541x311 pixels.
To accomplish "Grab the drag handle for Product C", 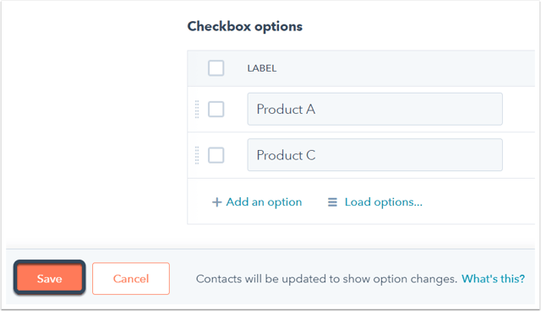I will 197,155.
